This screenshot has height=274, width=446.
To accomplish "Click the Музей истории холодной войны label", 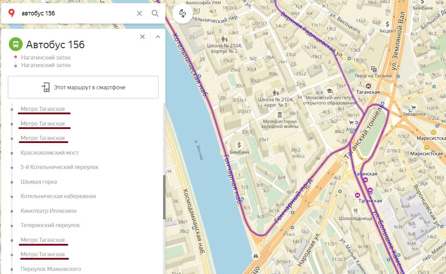I will point(280,124).
